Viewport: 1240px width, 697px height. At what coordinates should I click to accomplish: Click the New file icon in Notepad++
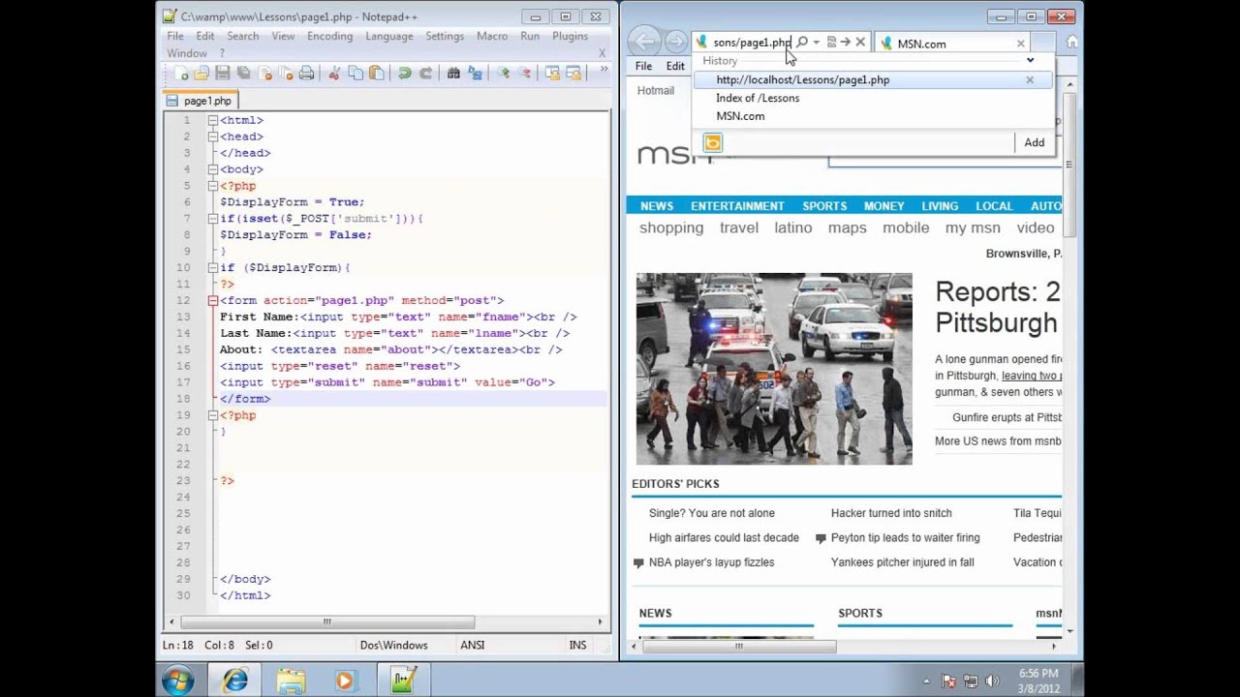pos(181,74)
